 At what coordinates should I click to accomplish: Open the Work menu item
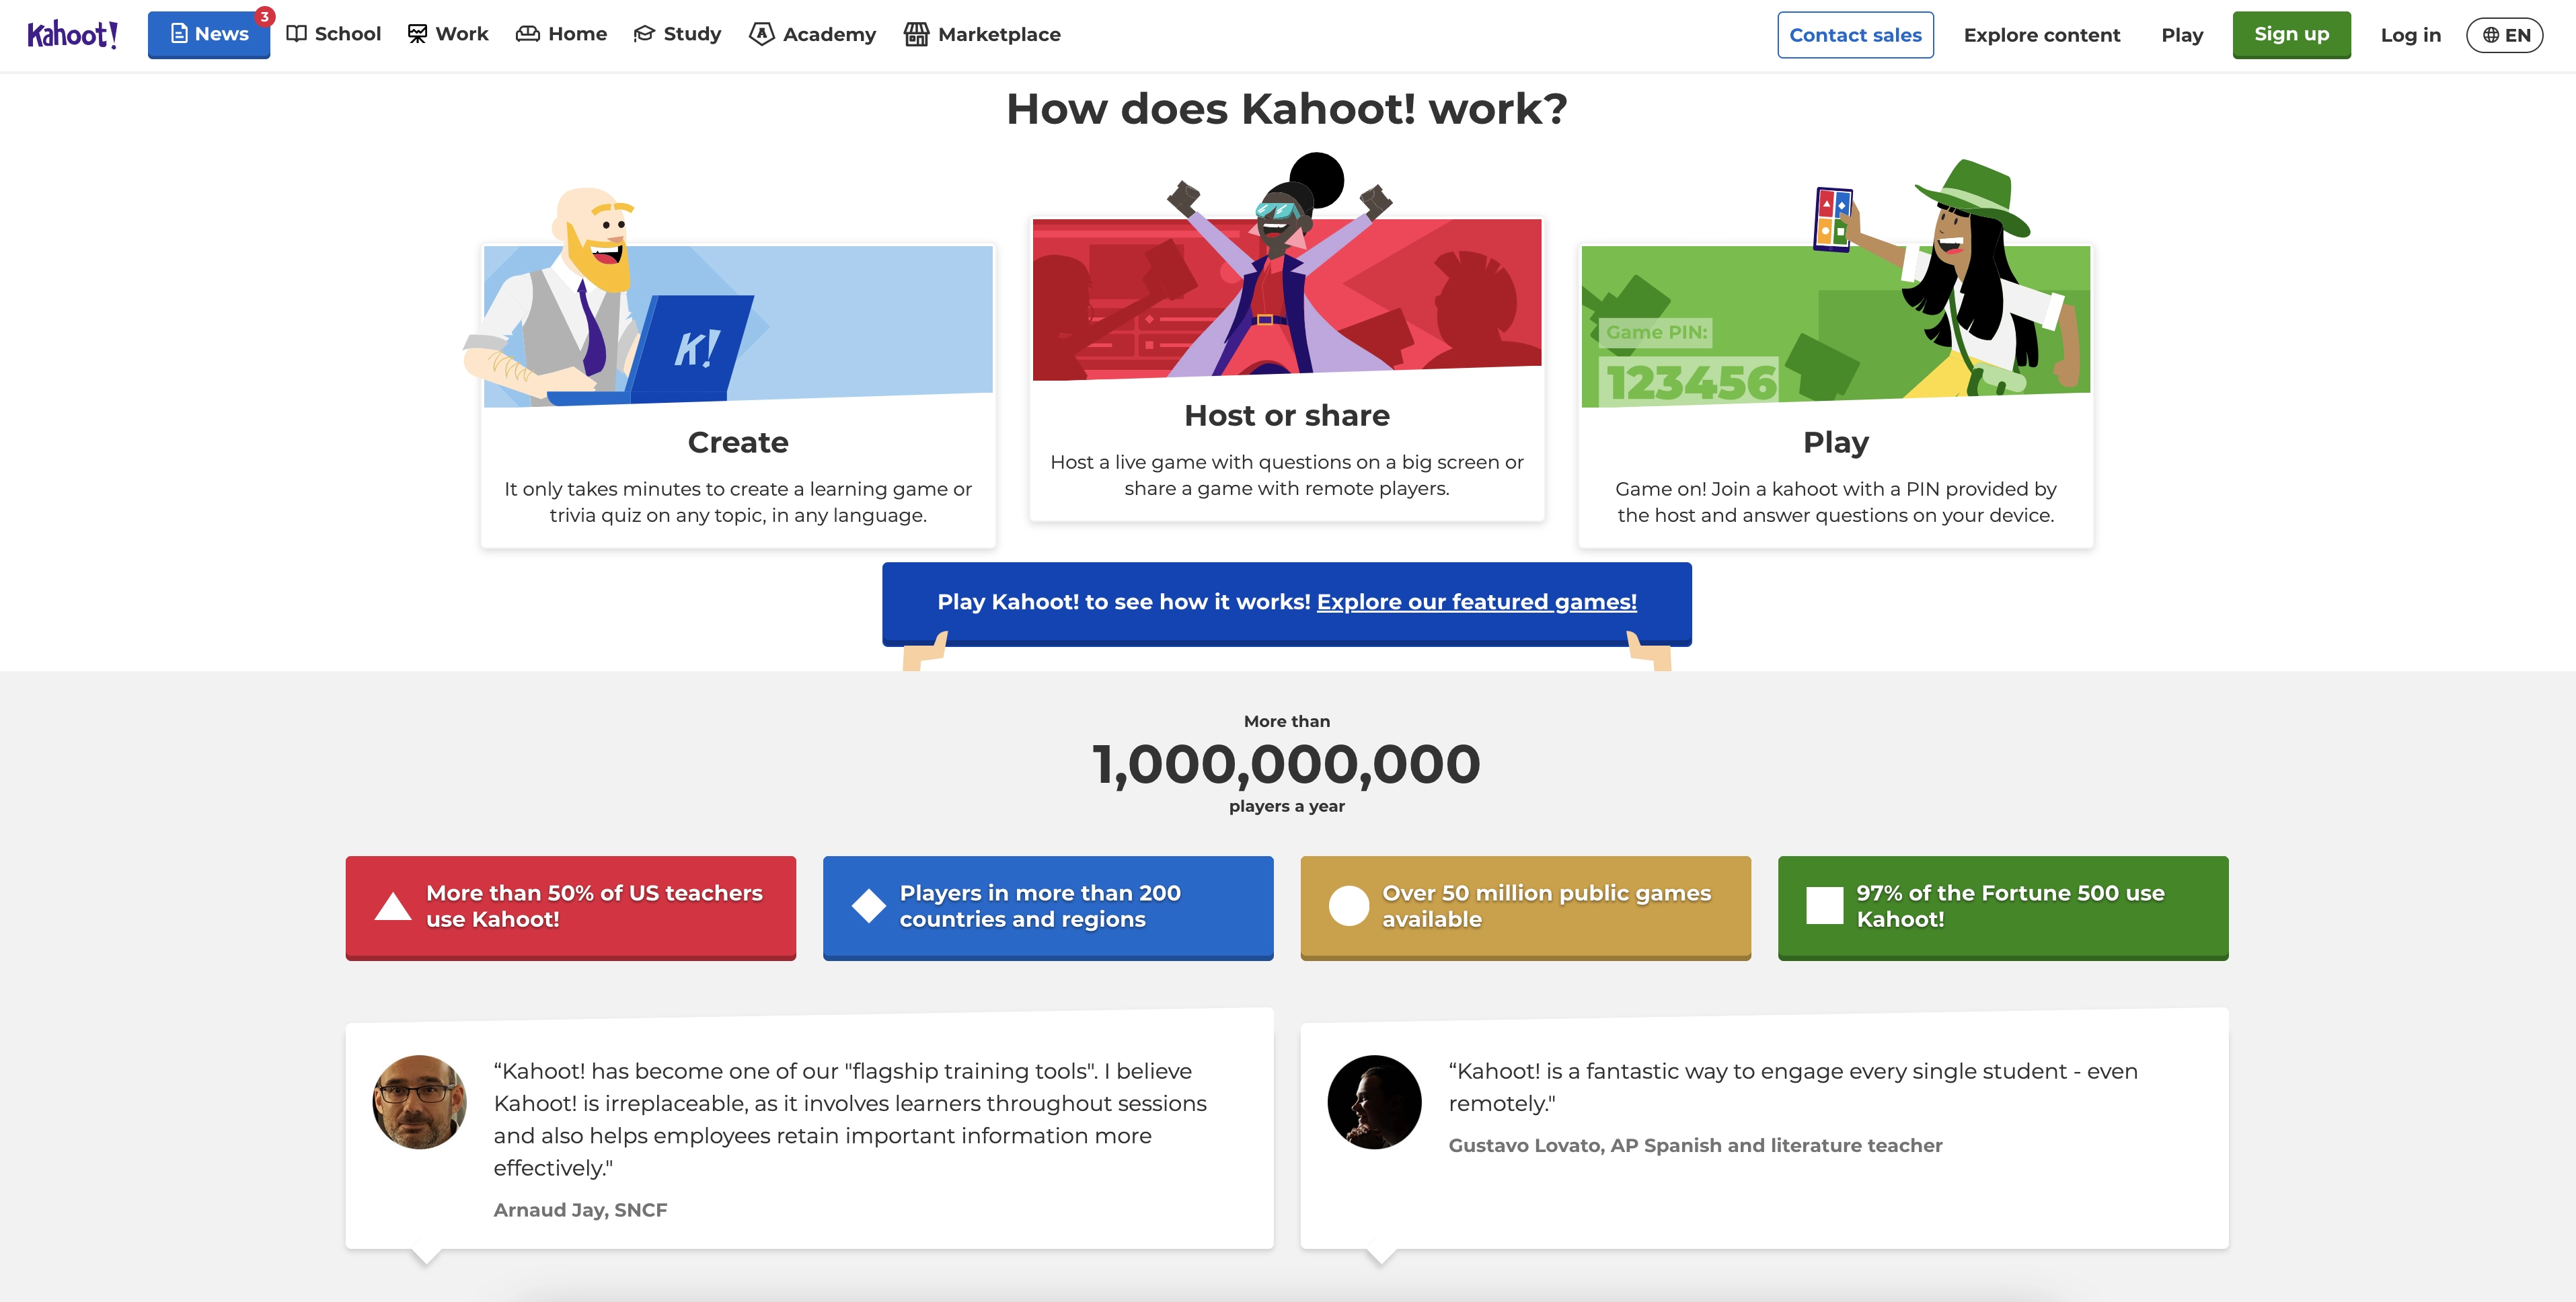coord(448,34)
